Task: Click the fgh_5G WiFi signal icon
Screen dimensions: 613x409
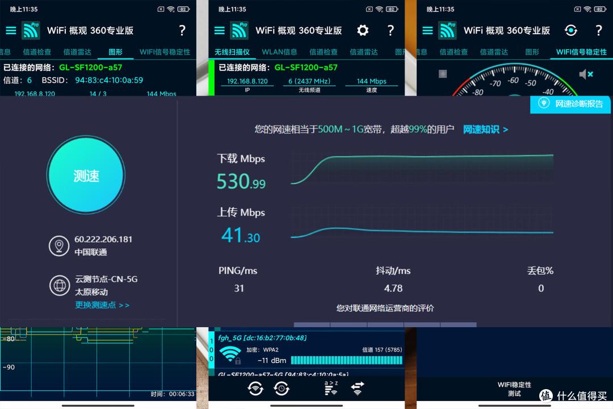Action: [230, 354]
